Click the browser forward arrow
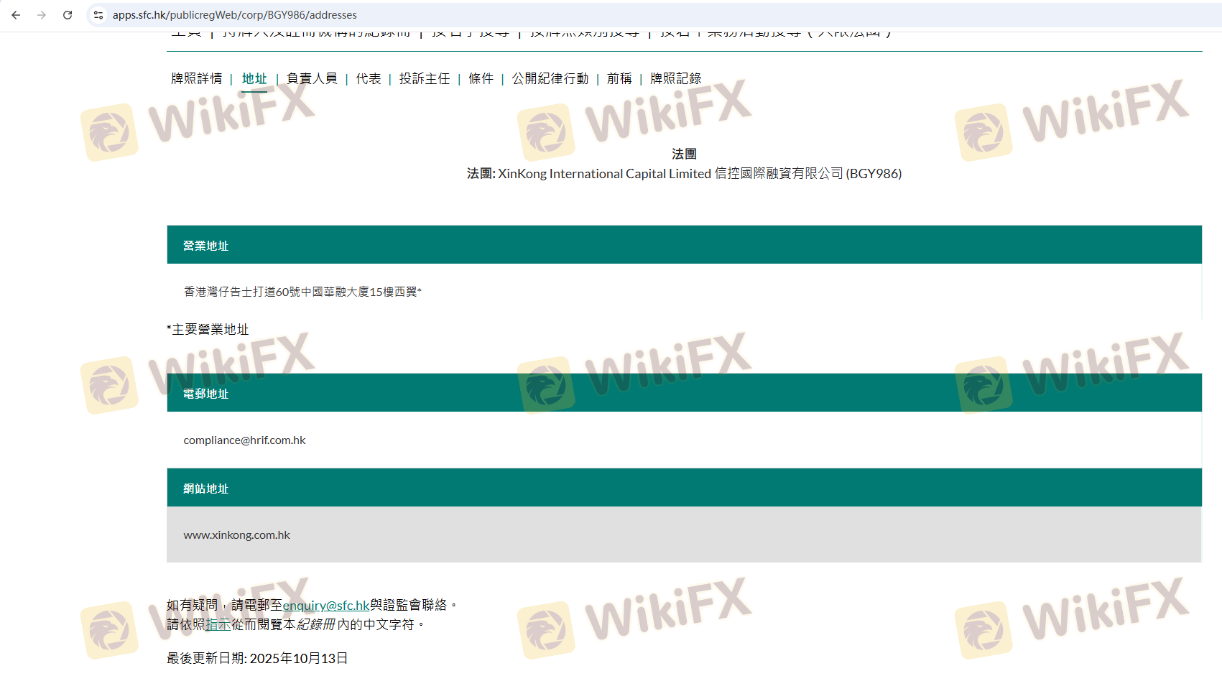1222x694 pixels. [42, 15]
